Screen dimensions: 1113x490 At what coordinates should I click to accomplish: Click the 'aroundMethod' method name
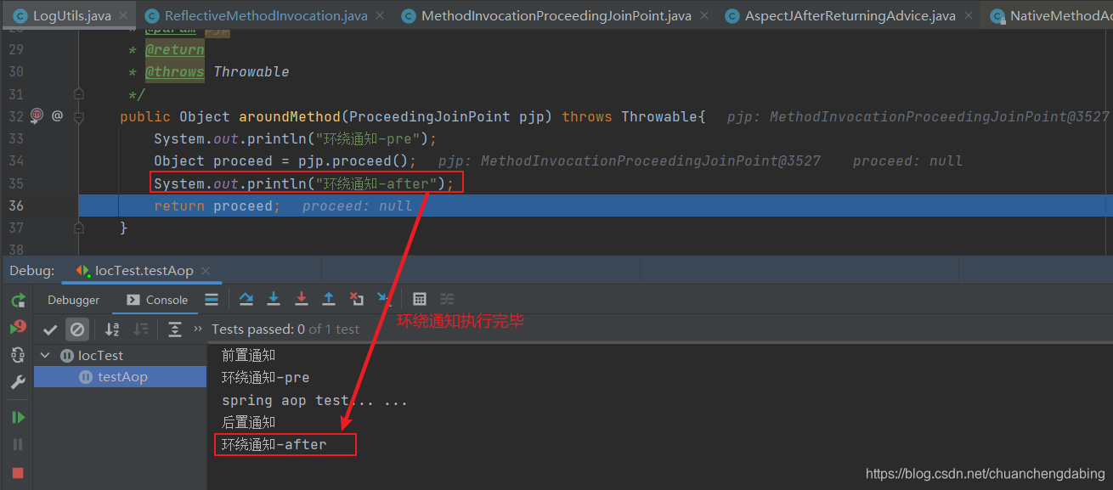pos(290,116)
